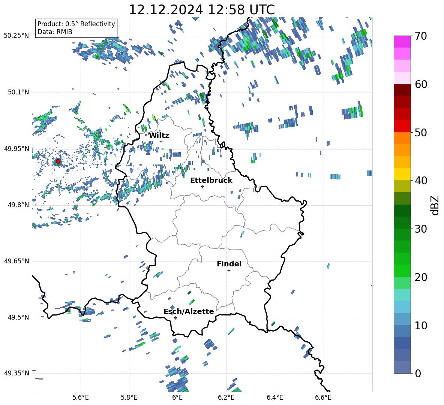The height and width of the screenshot is (405, 444).
Task: Click the red radar site marker
Action: click(58, 161)
